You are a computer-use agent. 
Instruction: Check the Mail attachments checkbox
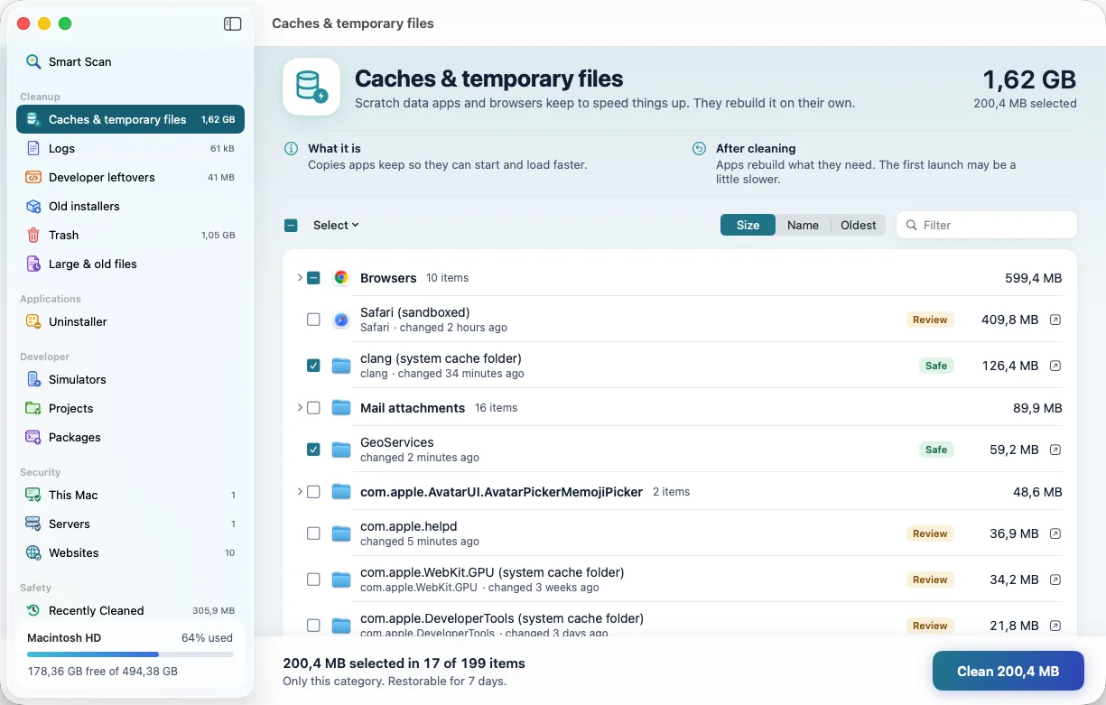coord(313,408)
